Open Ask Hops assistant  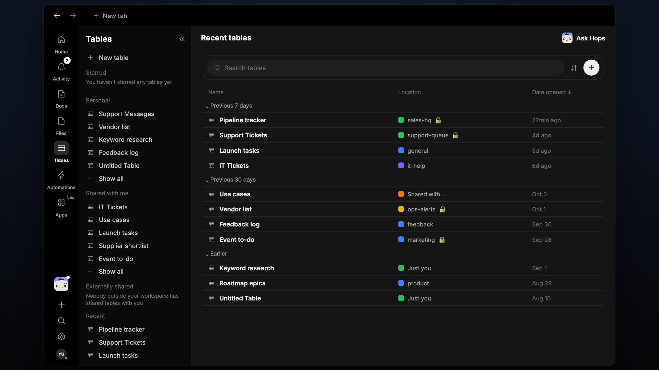pyautogui.click(x=583, y=38)
